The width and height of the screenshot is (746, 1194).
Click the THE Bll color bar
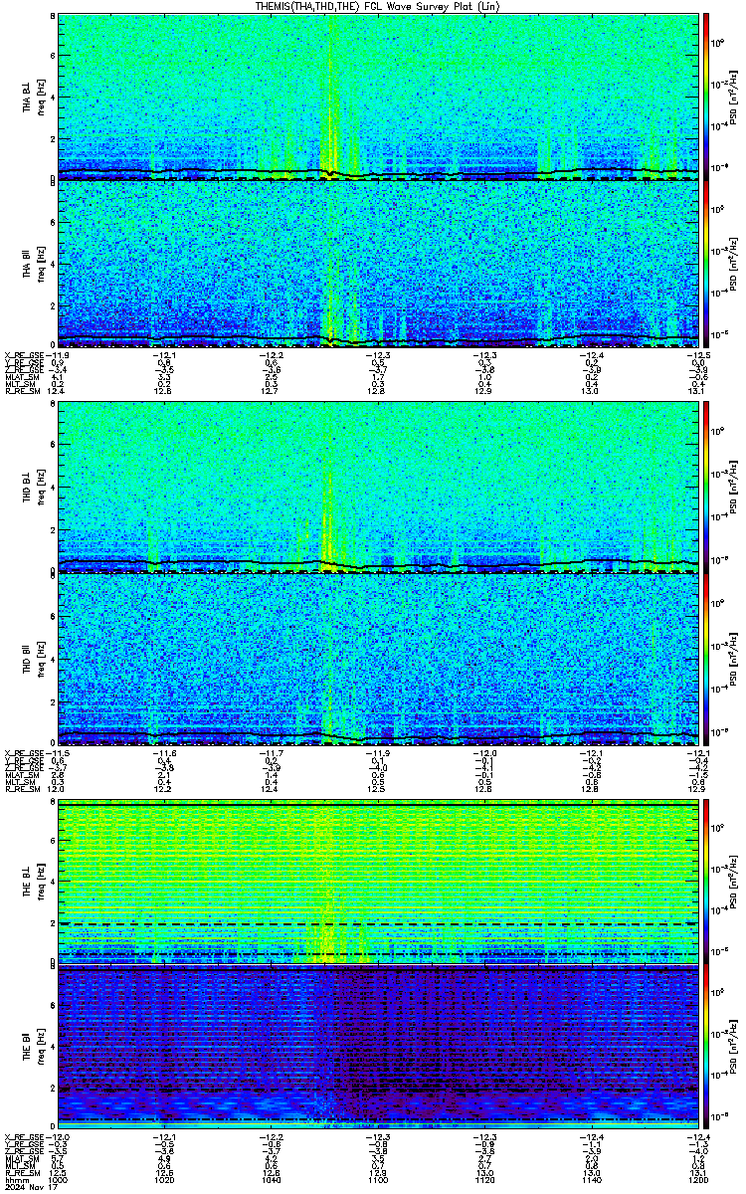(706, 1047)
